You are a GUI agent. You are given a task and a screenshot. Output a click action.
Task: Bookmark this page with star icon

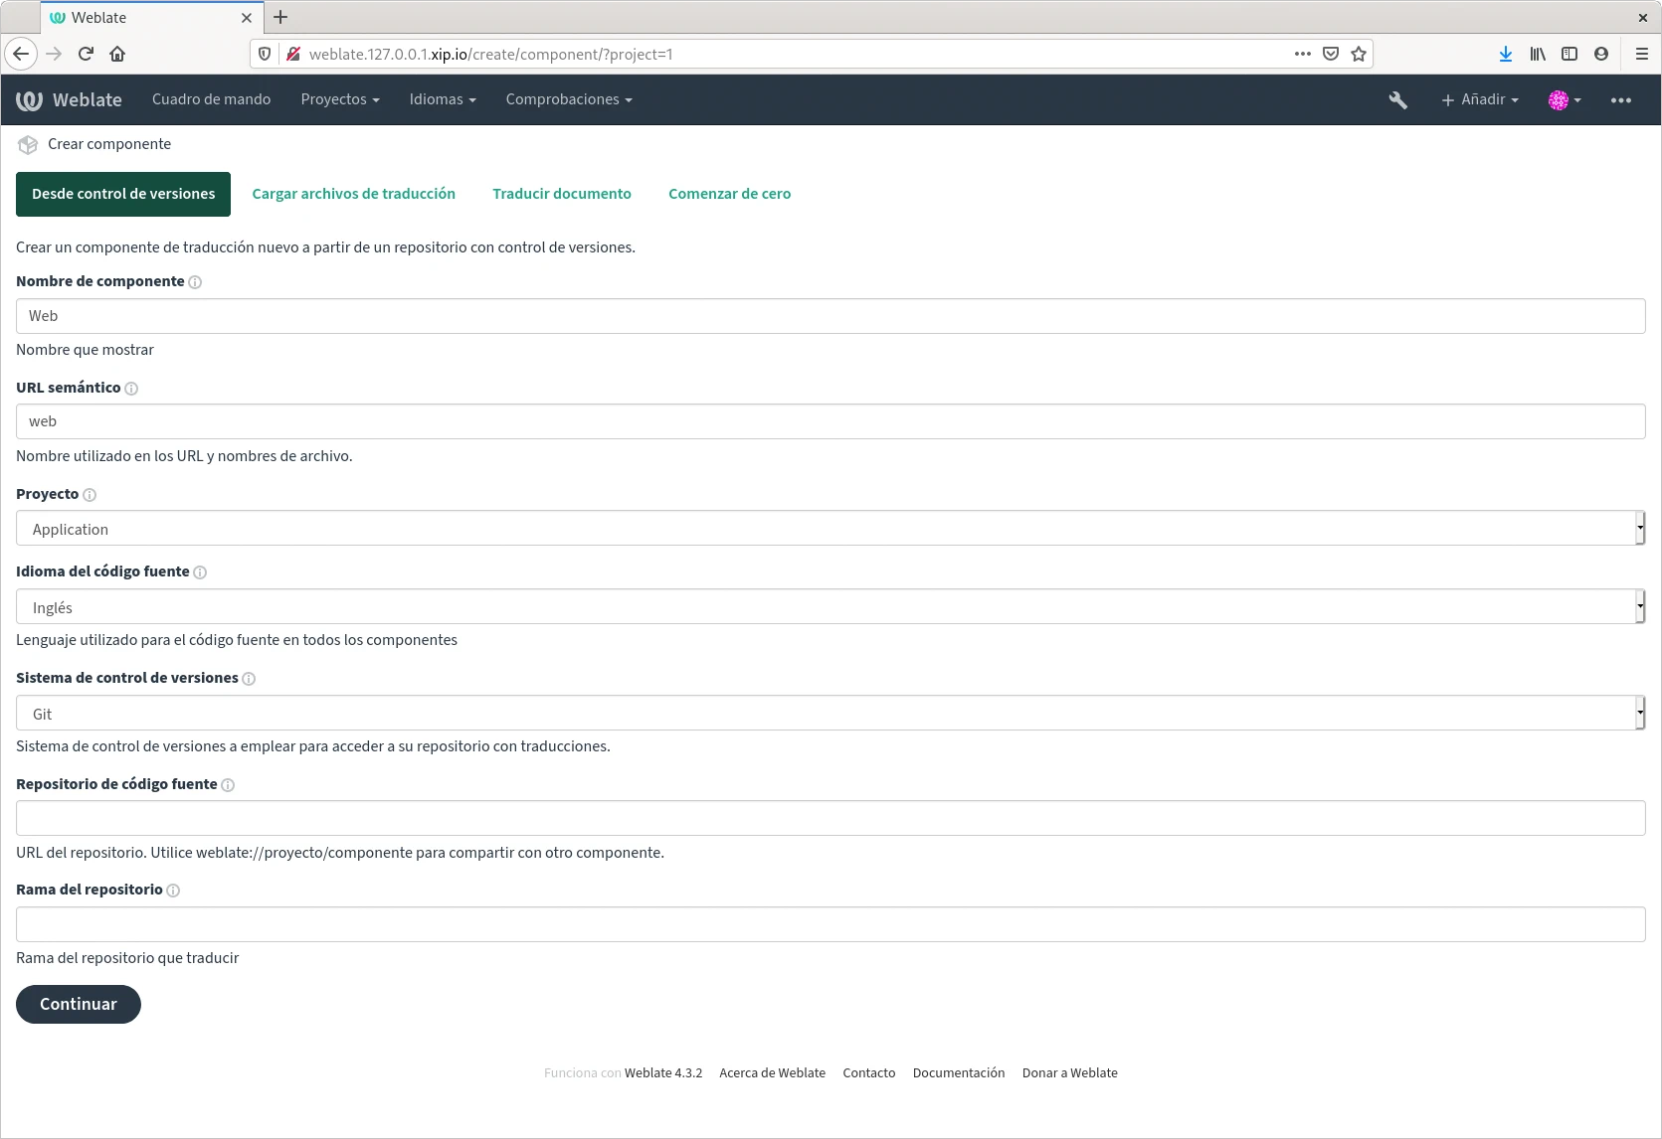click(1359, 54)
